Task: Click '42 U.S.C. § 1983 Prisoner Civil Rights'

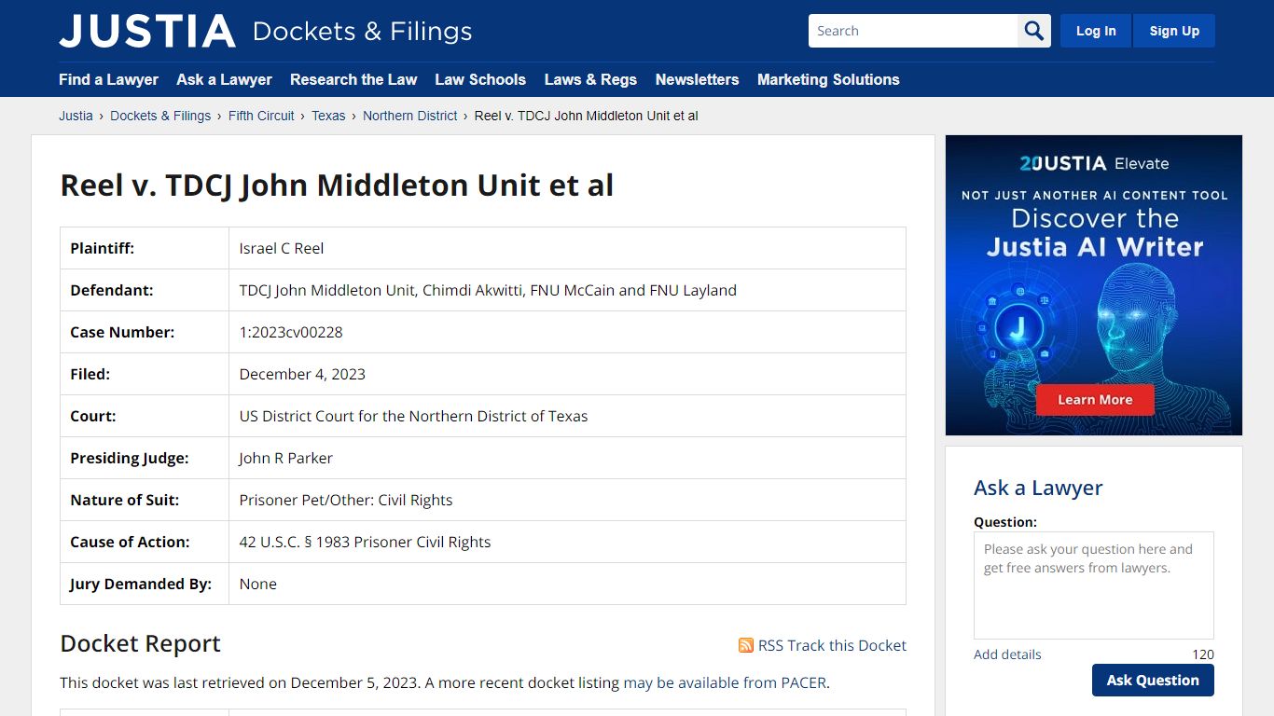Action: tap(365, 542)
